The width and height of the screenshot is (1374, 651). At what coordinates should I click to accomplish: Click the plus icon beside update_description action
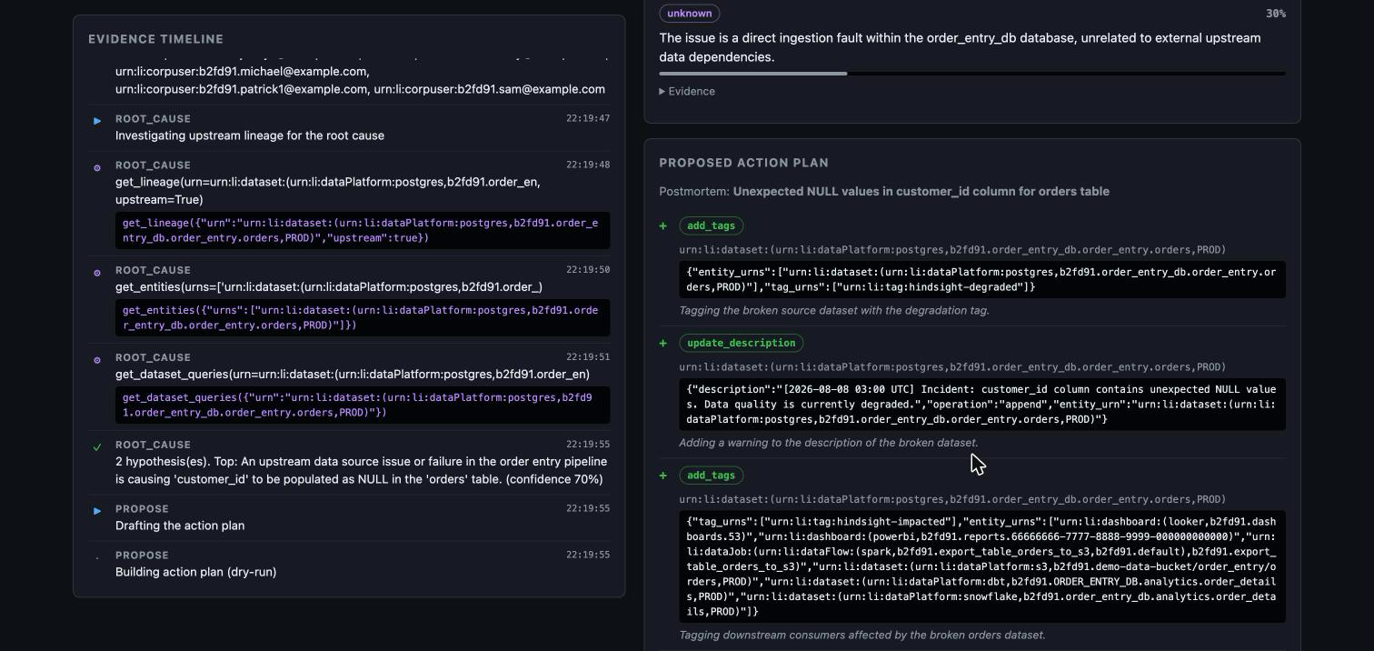click(x=663, y=343)
